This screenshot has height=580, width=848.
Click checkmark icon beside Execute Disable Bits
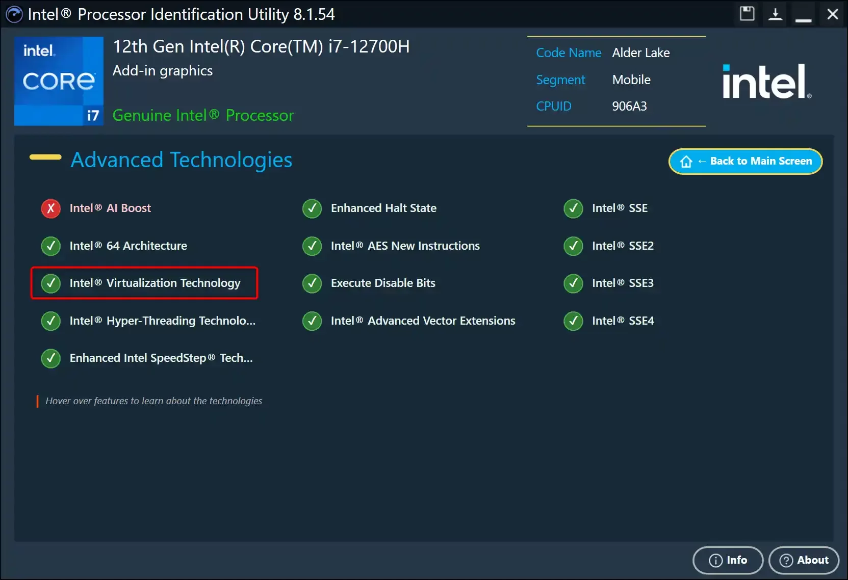(312, 283)
